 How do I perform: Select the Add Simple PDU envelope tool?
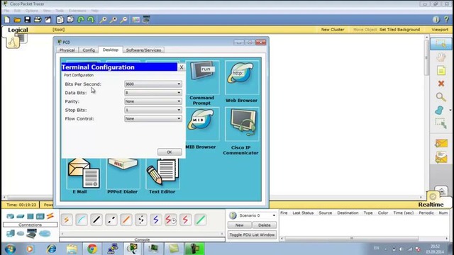click(441, 143)
